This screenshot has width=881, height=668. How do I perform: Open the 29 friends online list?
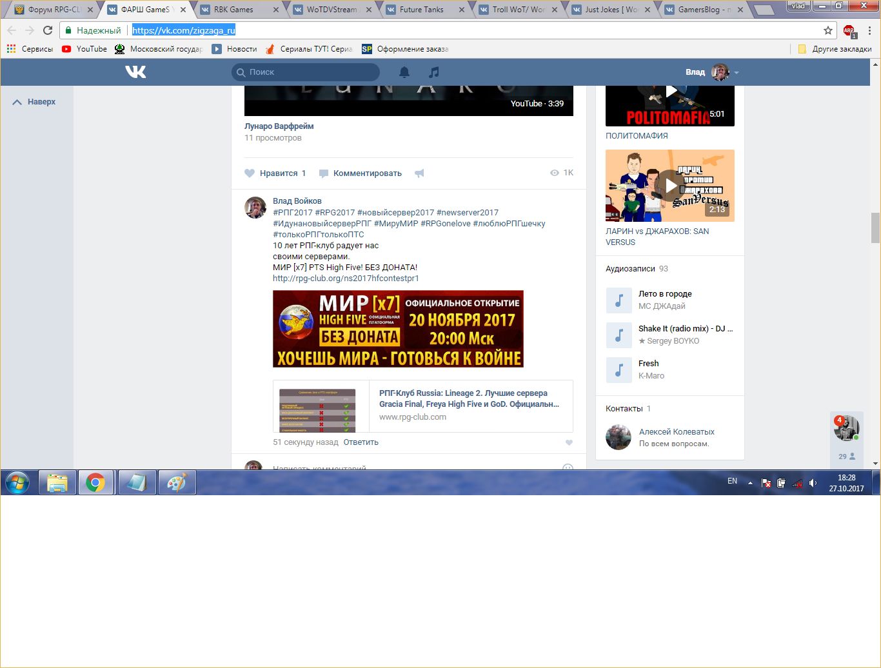coord(847,456)
